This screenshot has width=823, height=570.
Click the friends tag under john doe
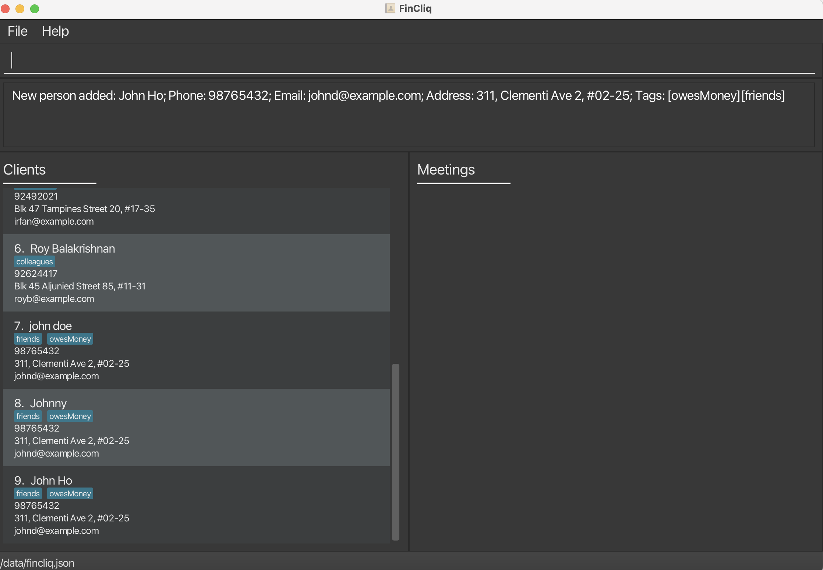(28, 339)
